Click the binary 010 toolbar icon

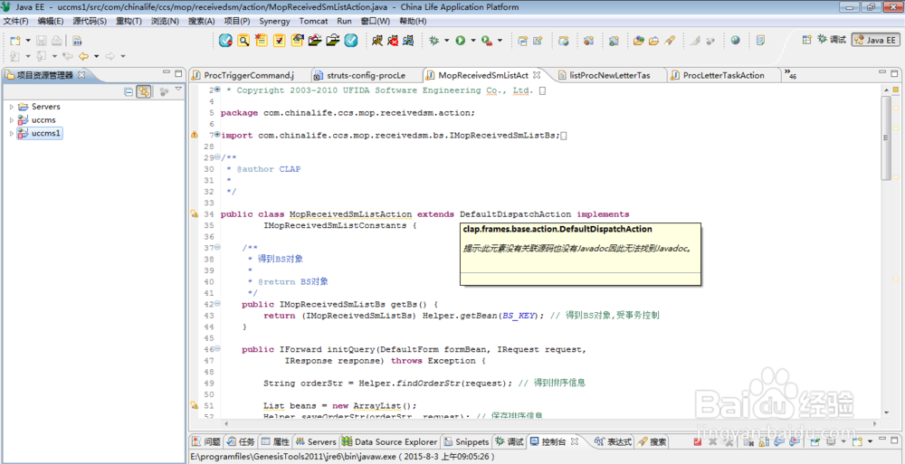click(x=77, y=41)
